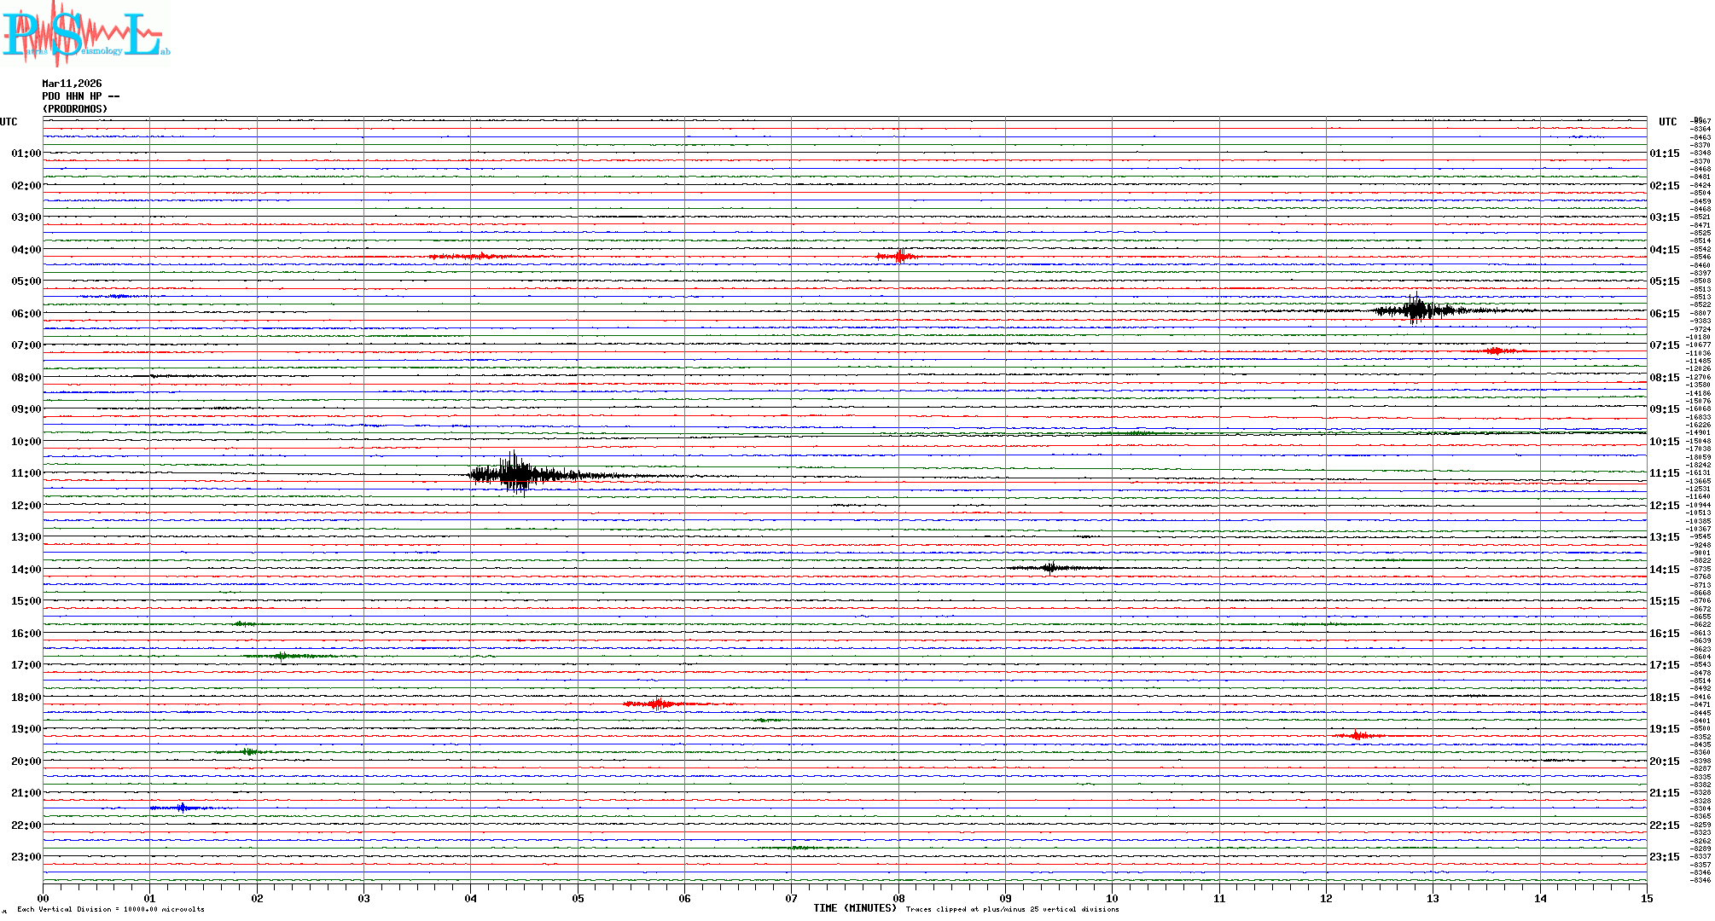Screen dimensions: 1715x921
Task: Click the red seismic burst on the 18:00 row
Action: [x=659, y=704]
